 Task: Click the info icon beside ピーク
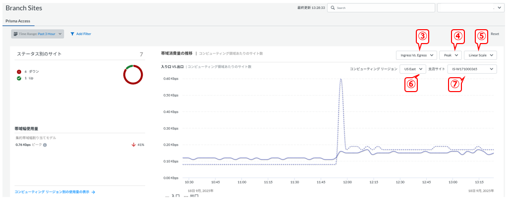point(45,145)
